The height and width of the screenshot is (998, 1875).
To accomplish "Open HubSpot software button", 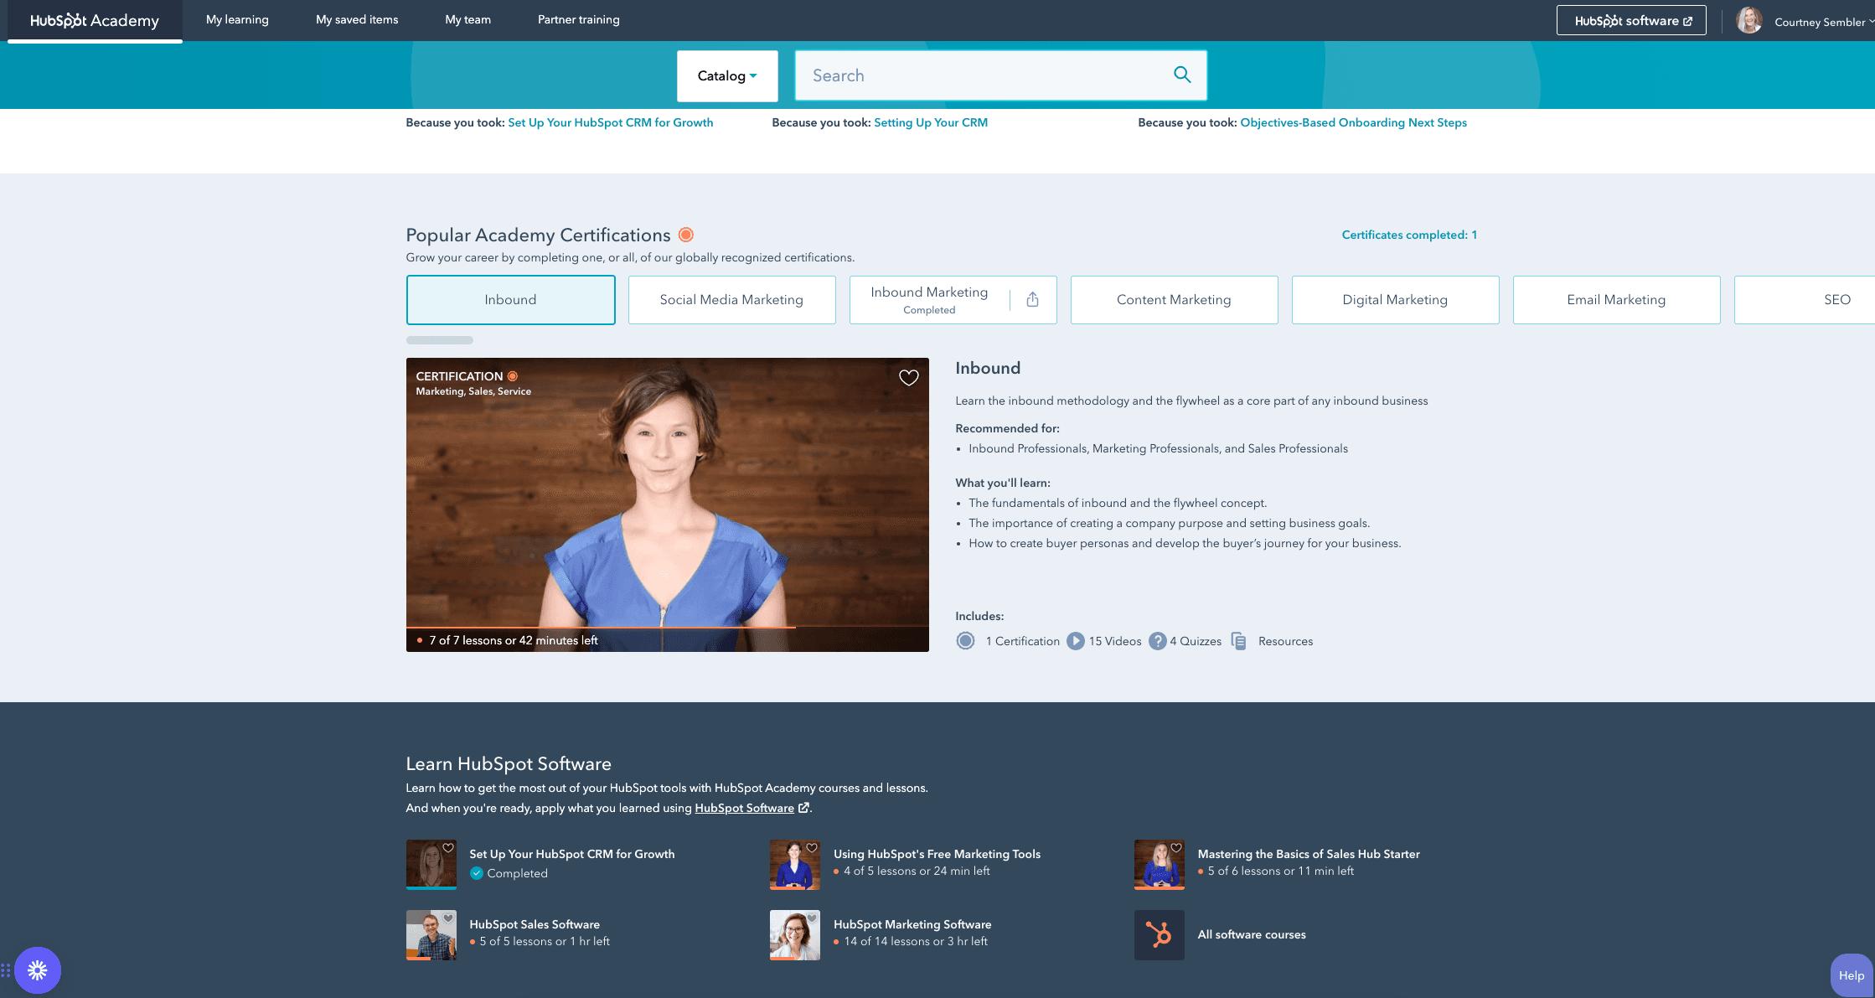I will 1631,21.
